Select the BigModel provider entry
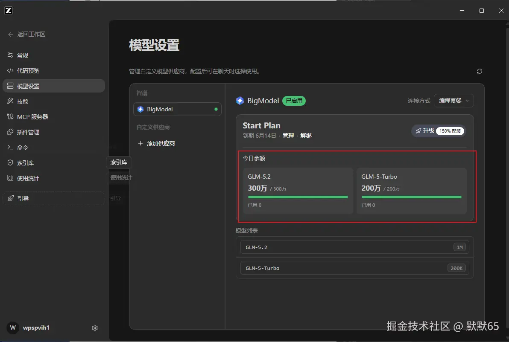The image size is (509, 342). 177,109
